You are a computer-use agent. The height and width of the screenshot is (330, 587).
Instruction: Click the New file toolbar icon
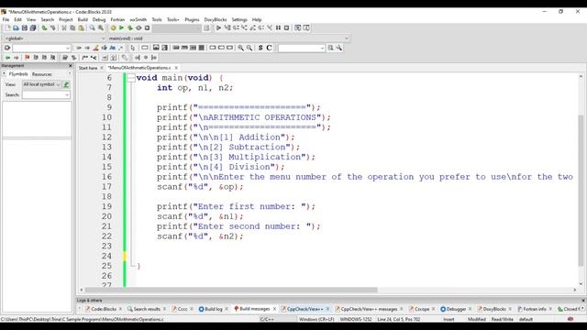click(8, 28)
